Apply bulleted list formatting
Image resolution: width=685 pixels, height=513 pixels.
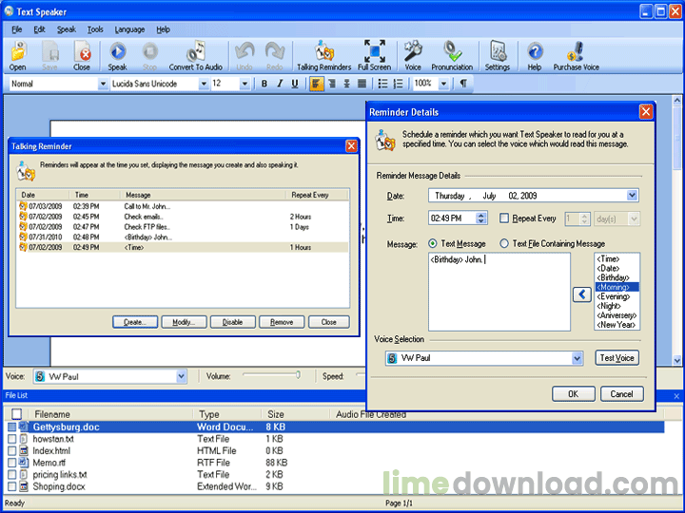click(x=382, y=84)
